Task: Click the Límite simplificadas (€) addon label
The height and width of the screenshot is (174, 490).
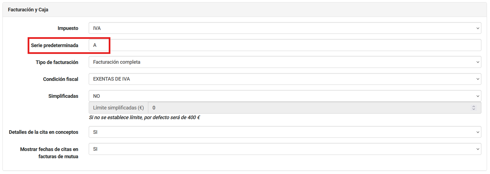Action: click(x=118, y=108)
